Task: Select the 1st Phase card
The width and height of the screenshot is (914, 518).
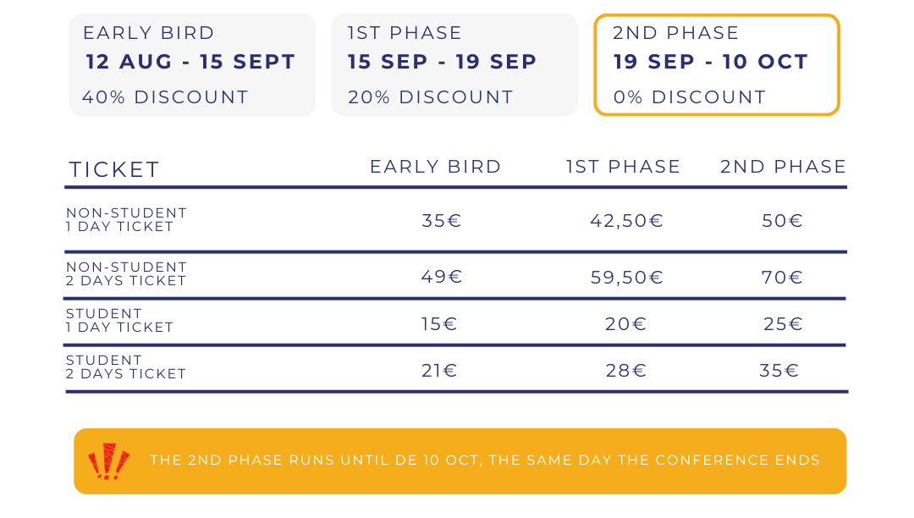Action: tap(454, 64)
